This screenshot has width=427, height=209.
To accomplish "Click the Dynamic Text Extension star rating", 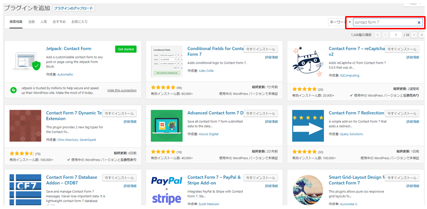I will 22,154.
